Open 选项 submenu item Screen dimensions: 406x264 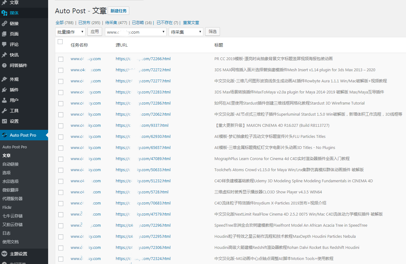click(x=6, y=173)
